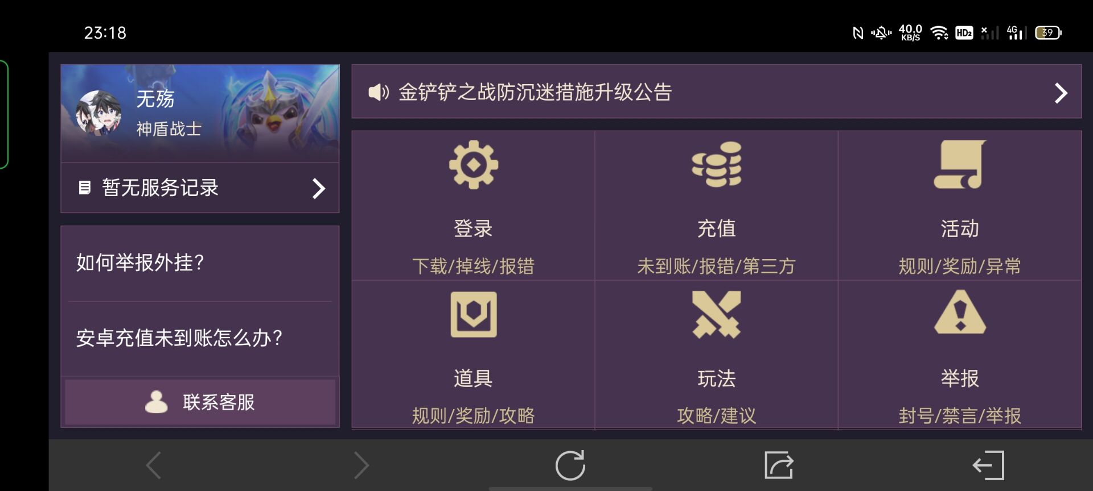Expand 暂无服务记录 with its chevron
The width and height of the screenshot is (1093, 491).
[319, 188]
